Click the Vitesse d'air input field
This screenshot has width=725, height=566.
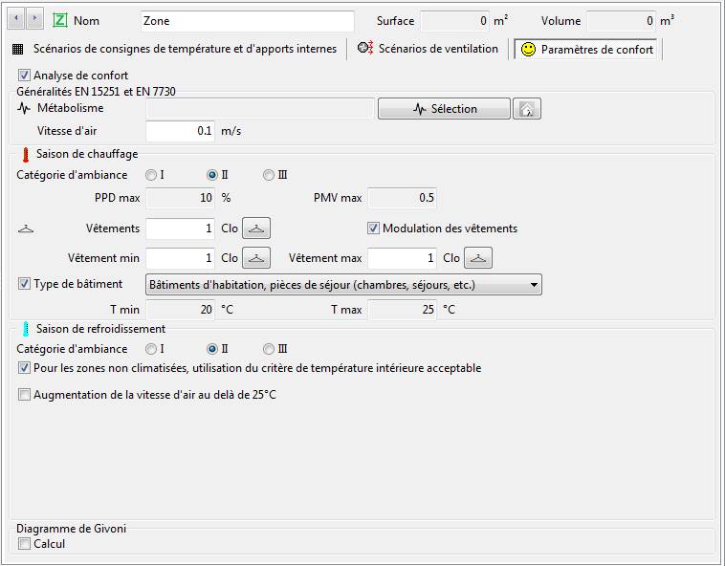pos(181,131)
